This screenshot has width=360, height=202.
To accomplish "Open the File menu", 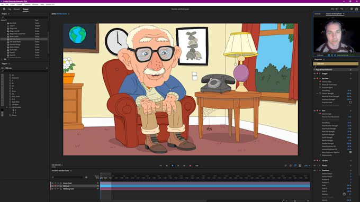I will [2, 4].
